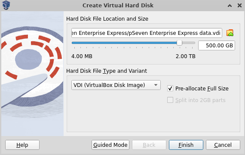Click the Cancel button

point(223,145)
